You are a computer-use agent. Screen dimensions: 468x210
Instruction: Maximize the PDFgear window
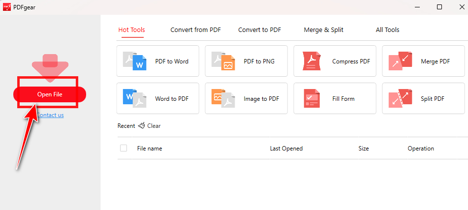[439, 7]
